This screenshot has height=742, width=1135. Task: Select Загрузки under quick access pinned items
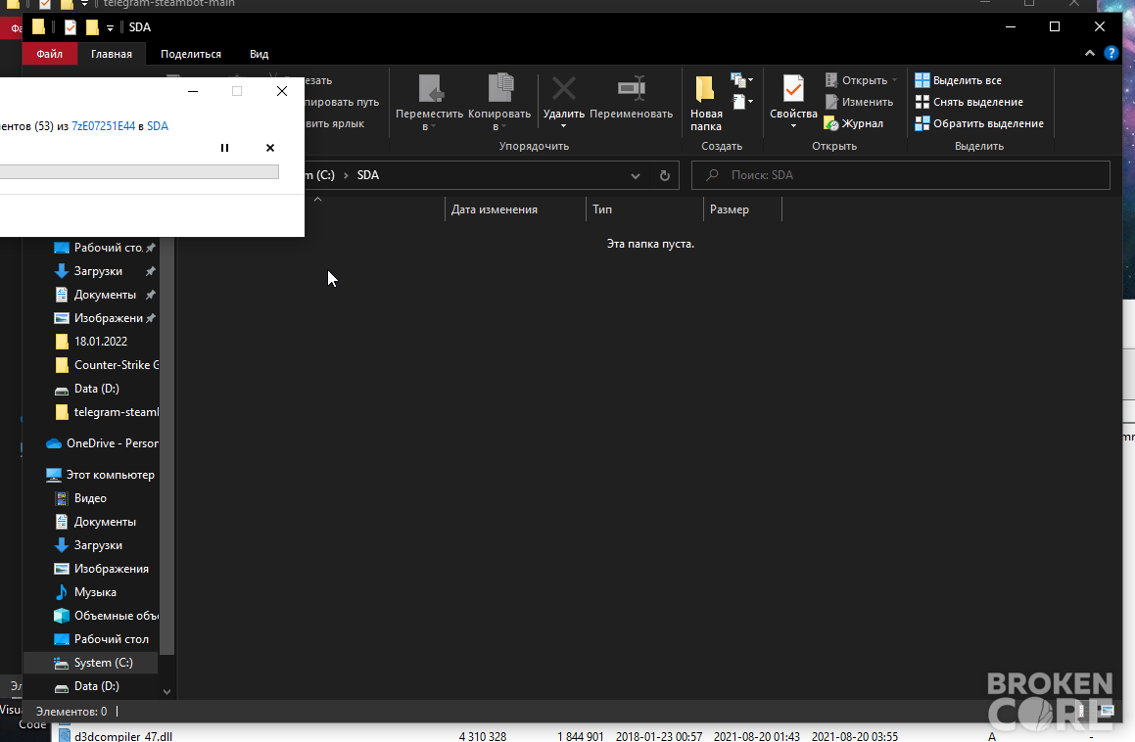(98, 271)
